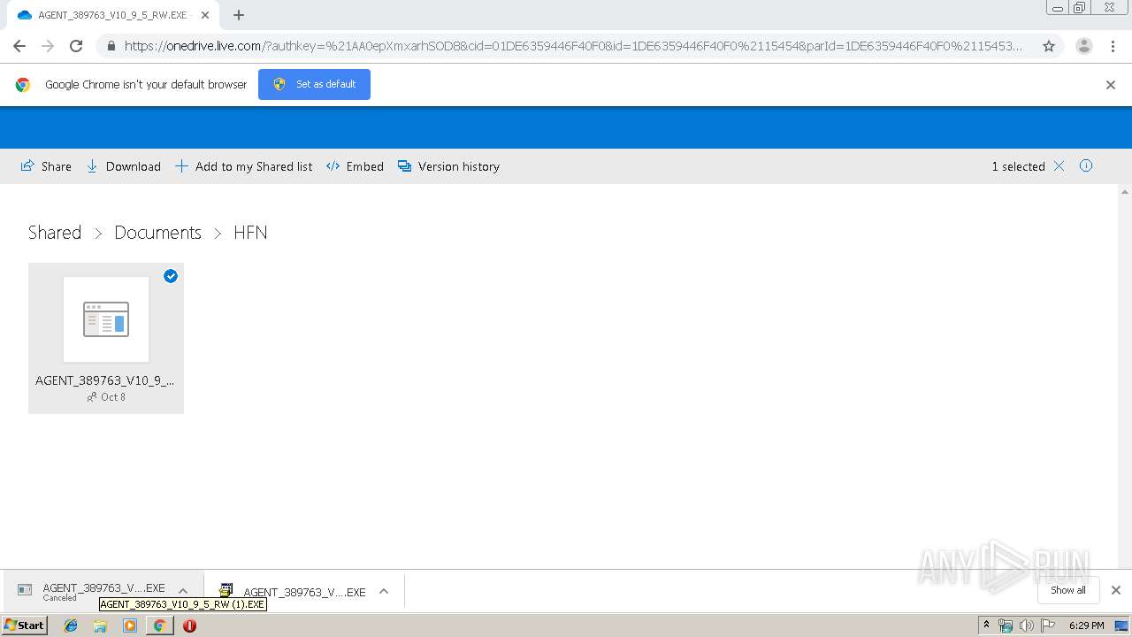Open Windows Explorer folder icon in taskbar
Image resolution: width=1132 pixels, height=637 pixels.
[x=100, y=625]
